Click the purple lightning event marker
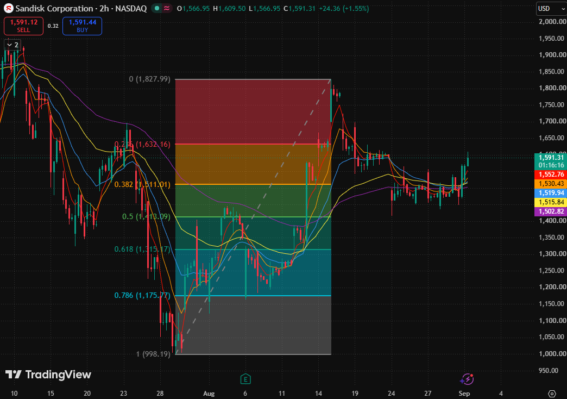The width and height of the screenshot is (567, 399). (x=467, y=379)
